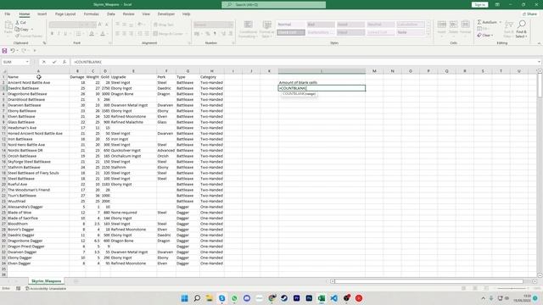Open Clipboard group dialog launcher

coord(44,43)
